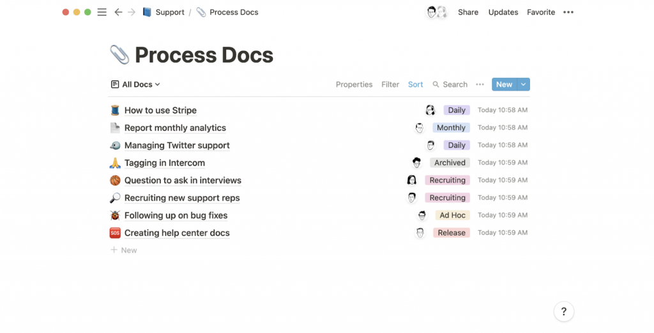
Task: Open the Report monthly analytics doc
Action: pyautogui.click(x=175, y=128)
